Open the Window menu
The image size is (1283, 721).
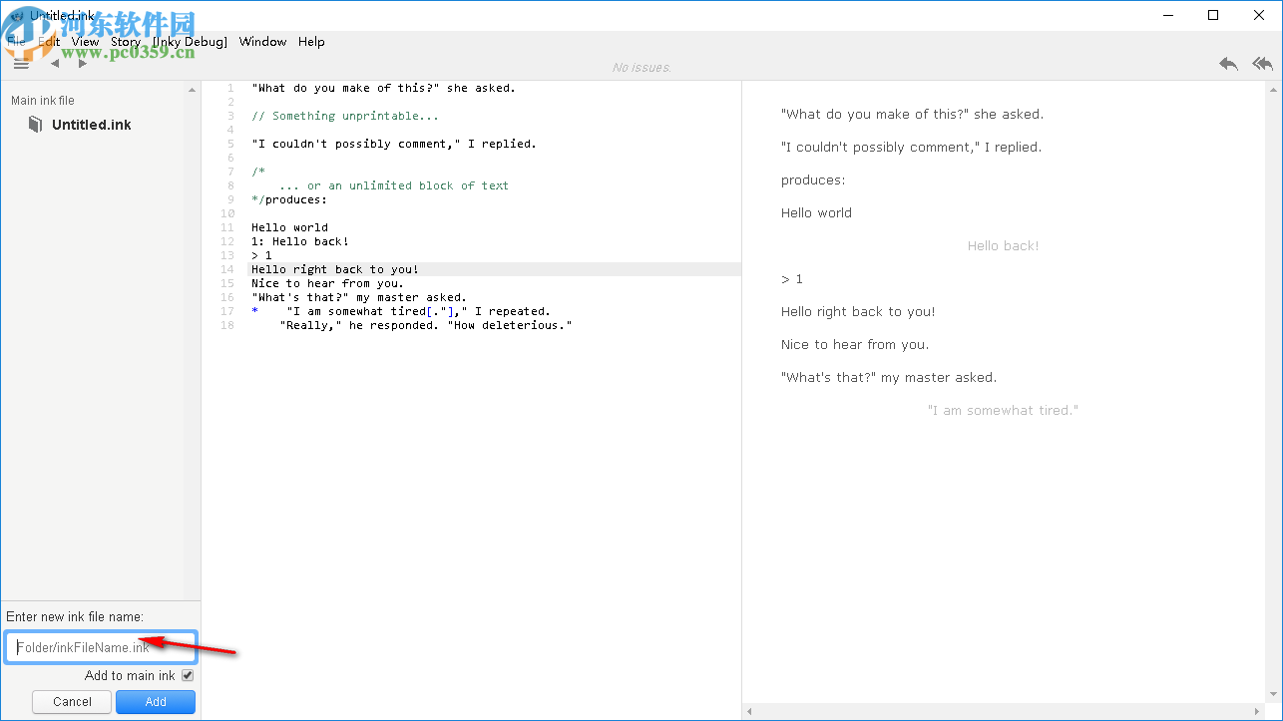[x=263, y=42]
